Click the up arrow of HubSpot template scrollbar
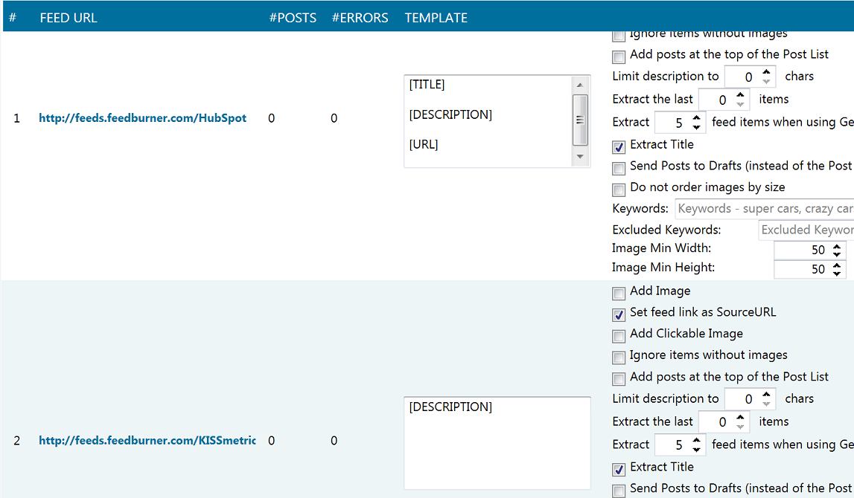The height and width of the screenshot is (498, 854). coord(580,85)
